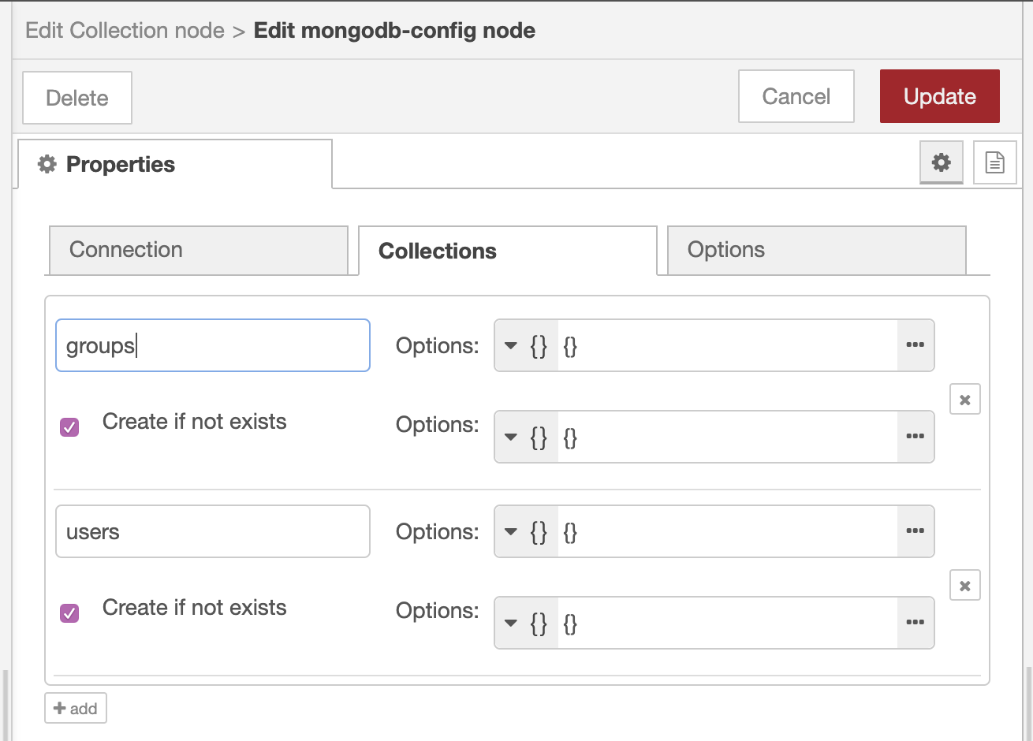The image size is (1033, 741).
Task: Open type dropdown for users create options
Action: (x=526, y=623)
